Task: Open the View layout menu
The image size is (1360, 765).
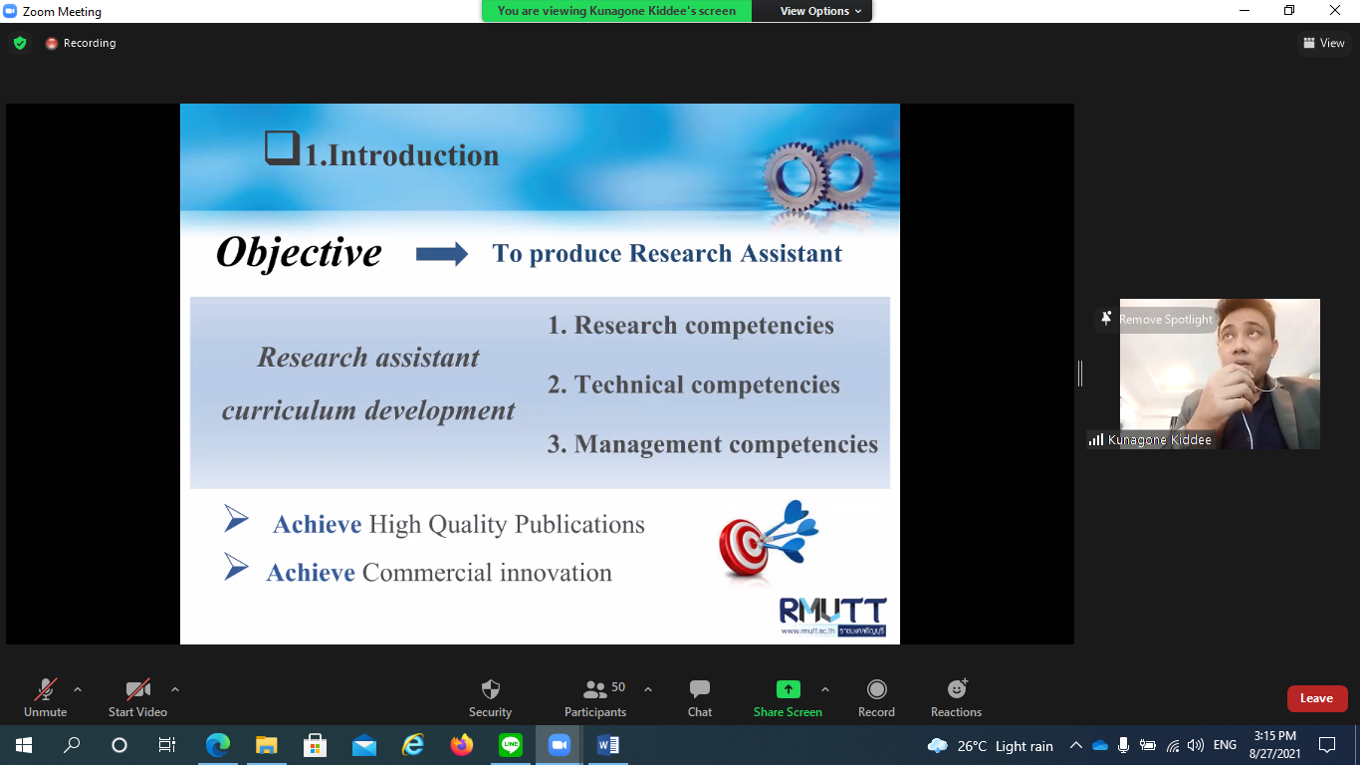Action: (1323, 43)
